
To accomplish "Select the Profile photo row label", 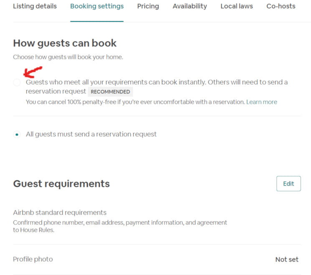I will pyautogui.click(x=33, y=259).
